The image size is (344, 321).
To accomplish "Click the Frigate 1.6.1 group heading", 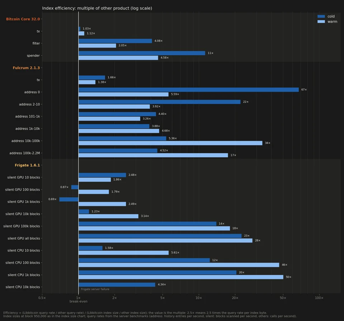I will [x=28, y=165].
